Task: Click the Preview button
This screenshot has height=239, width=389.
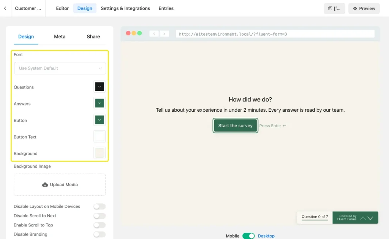Action: pyautogui.click(x=364, y=8)
